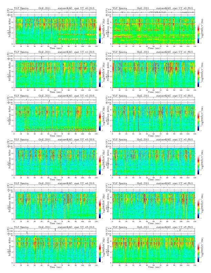The width and height of the screenshot is (211, 273).
Task: Open the spectrogram plot for UT 1:20:0
Action: pyautogui.click(x=56, y=74)
